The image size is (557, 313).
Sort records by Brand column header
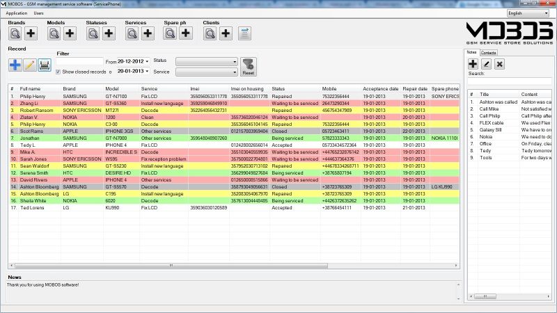coord(69,89)
